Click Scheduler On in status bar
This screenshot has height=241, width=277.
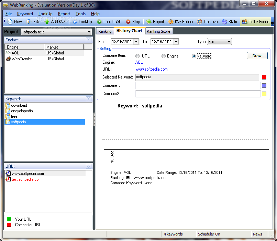pyautogui.click(x=209, y=234)
